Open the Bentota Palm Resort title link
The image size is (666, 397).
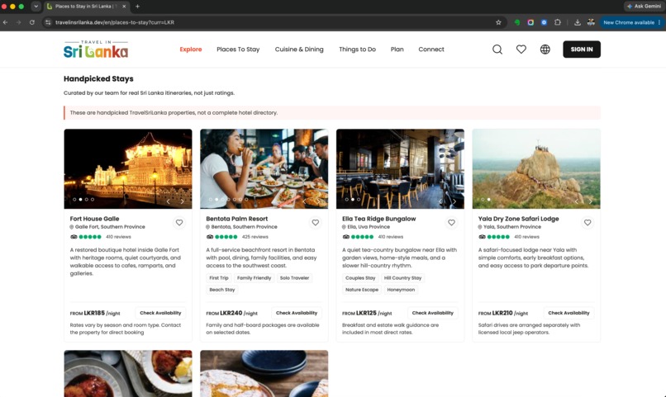pyautogui.click(x=237, y=219)
